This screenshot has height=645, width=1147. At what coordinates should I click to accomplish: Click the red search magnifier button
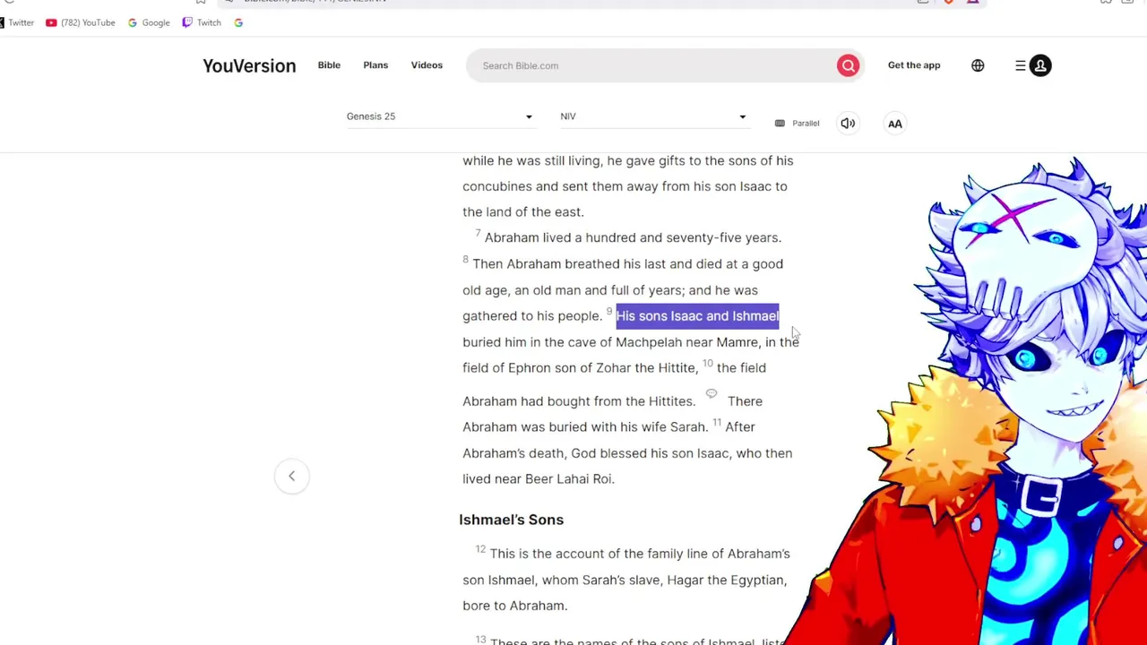tap(848, 65)
